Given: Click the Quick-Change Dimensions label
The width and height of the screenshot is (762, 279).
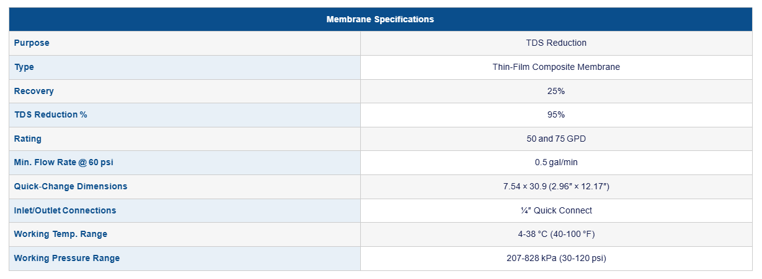Looking at the screenshot, I should [71, 186].
